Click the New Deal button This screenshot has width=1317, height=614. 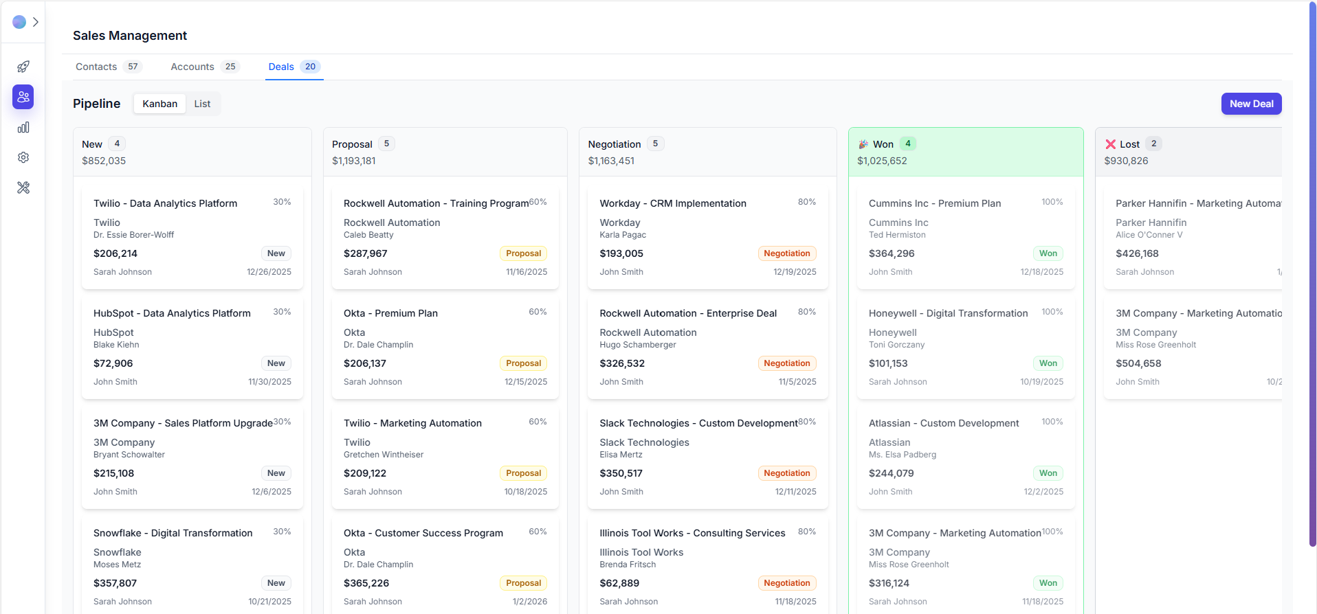[1251, 104]
